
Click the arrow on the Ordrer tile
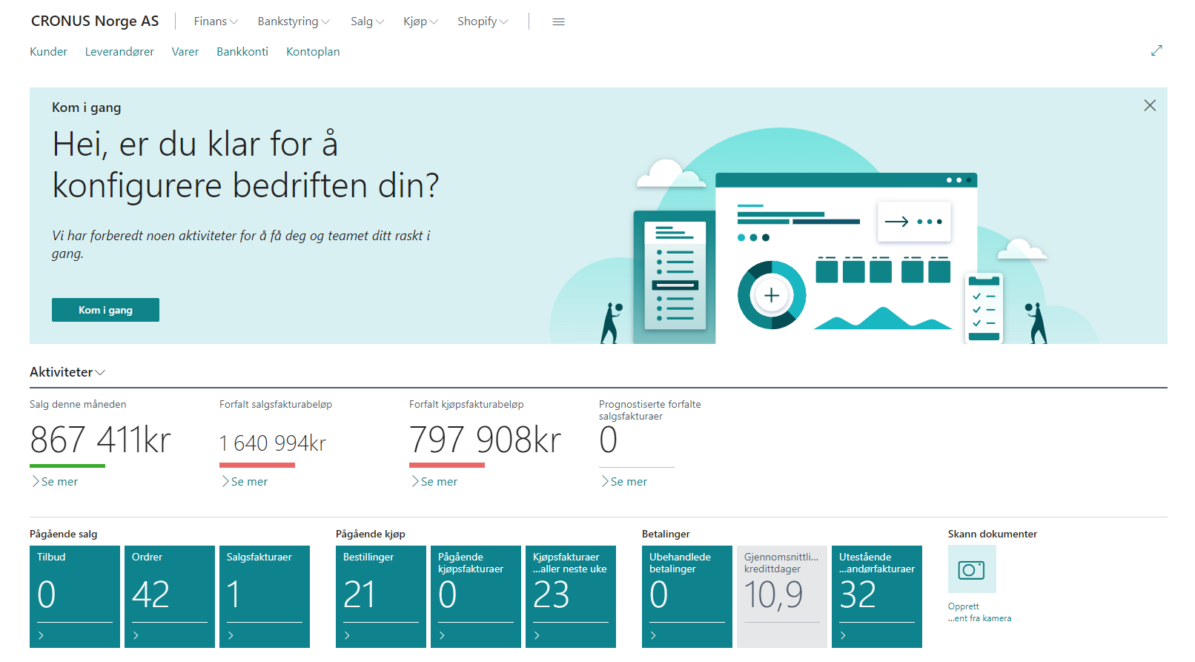136,635
